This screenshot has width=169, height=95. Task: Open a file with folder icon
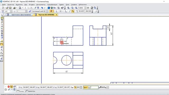[x=7, y=8]
